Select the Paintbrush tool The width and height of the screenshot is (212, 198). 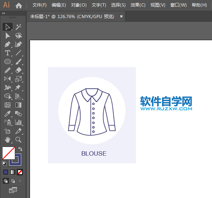[x=18, y=62]
